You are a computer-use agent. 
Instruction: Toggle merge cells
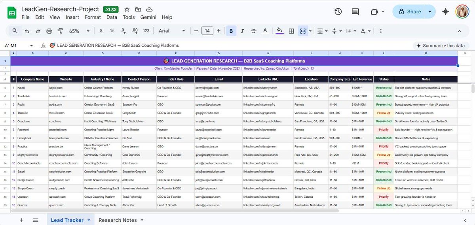pos(303,31)
